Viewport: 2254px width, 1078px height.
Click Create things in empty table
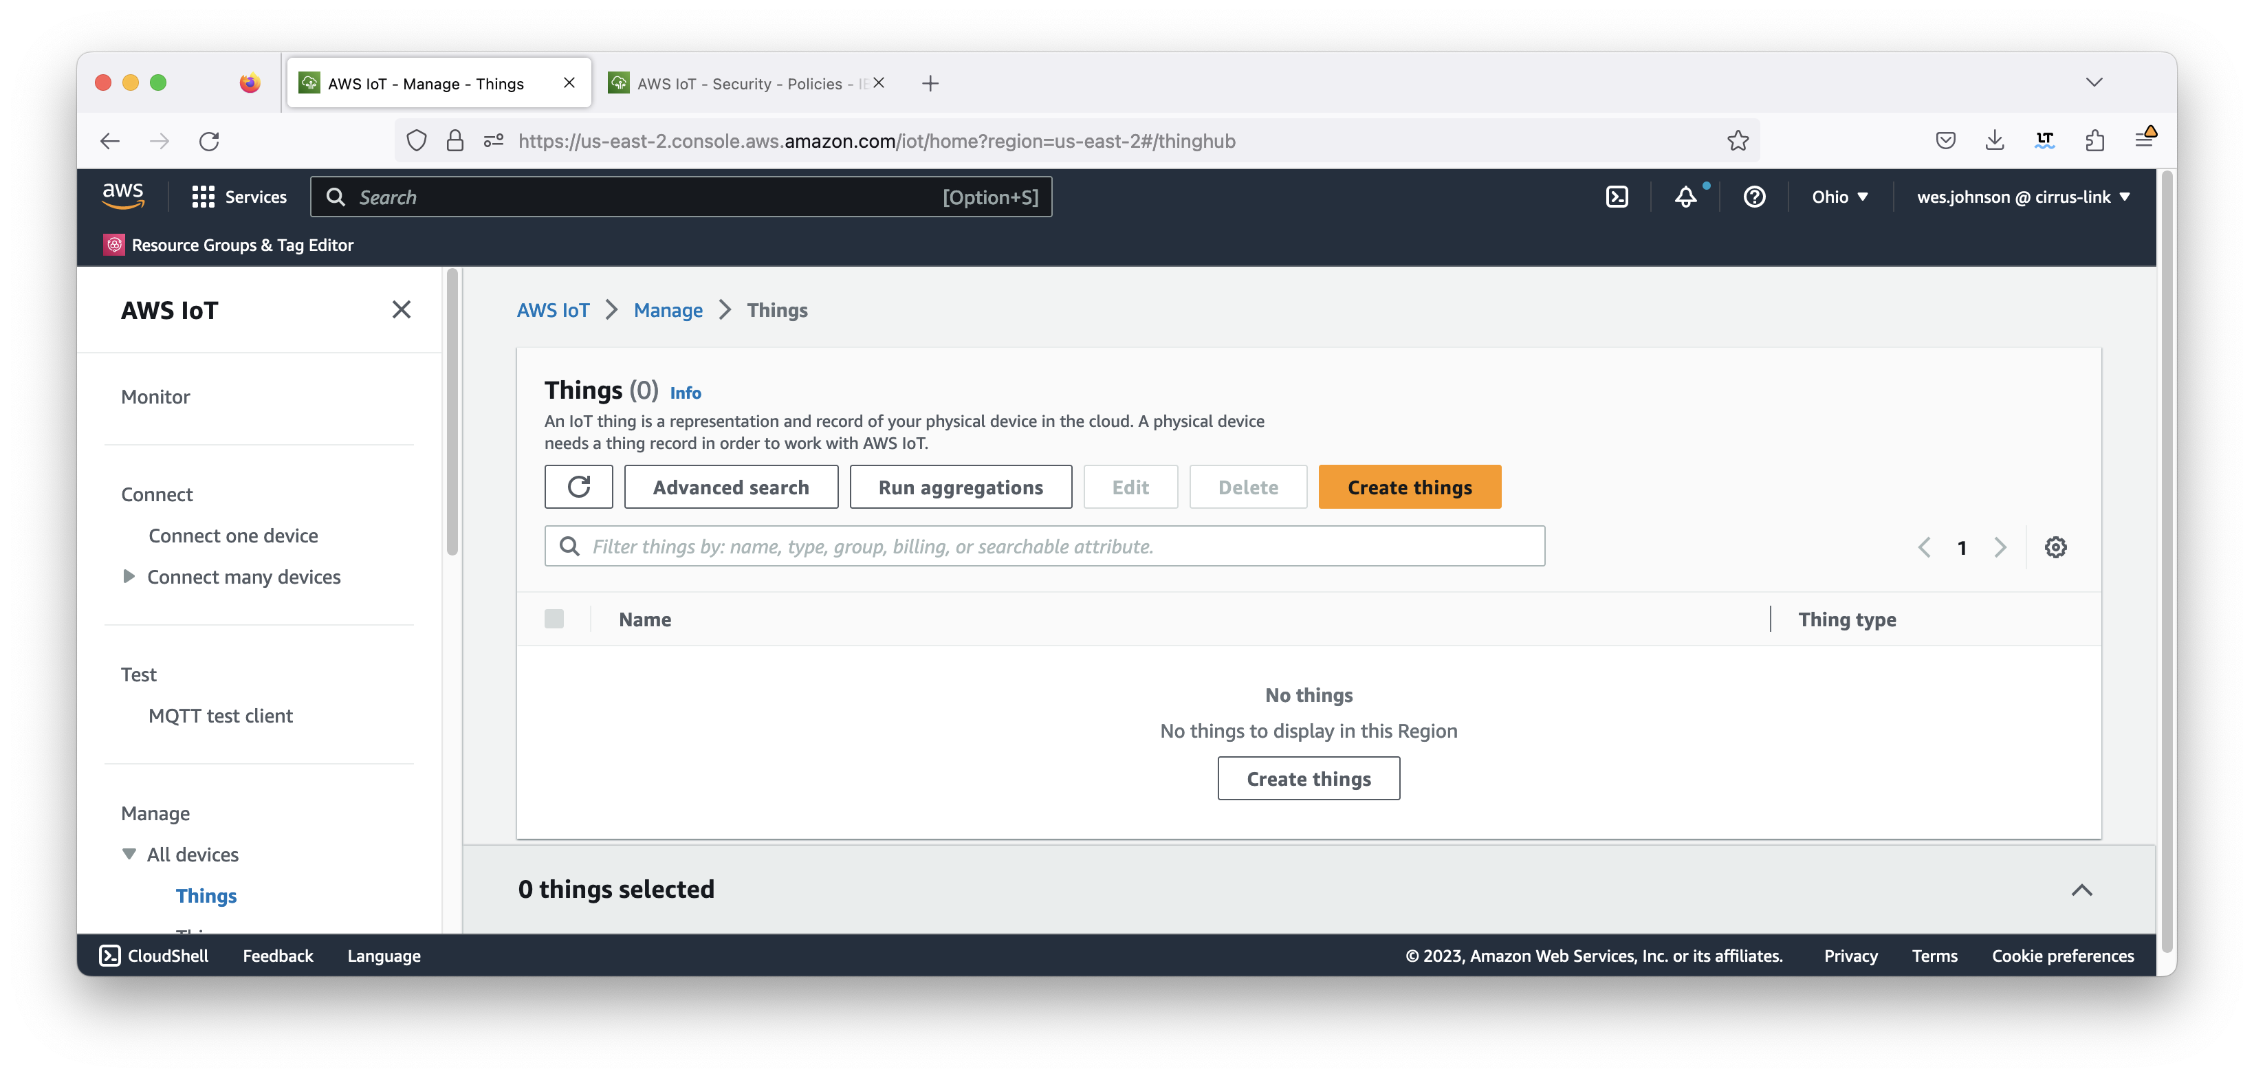coord(1308,779)
